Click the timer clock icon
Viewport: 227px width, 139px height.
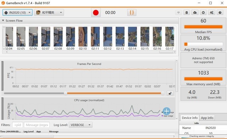[x=203, y=13]
